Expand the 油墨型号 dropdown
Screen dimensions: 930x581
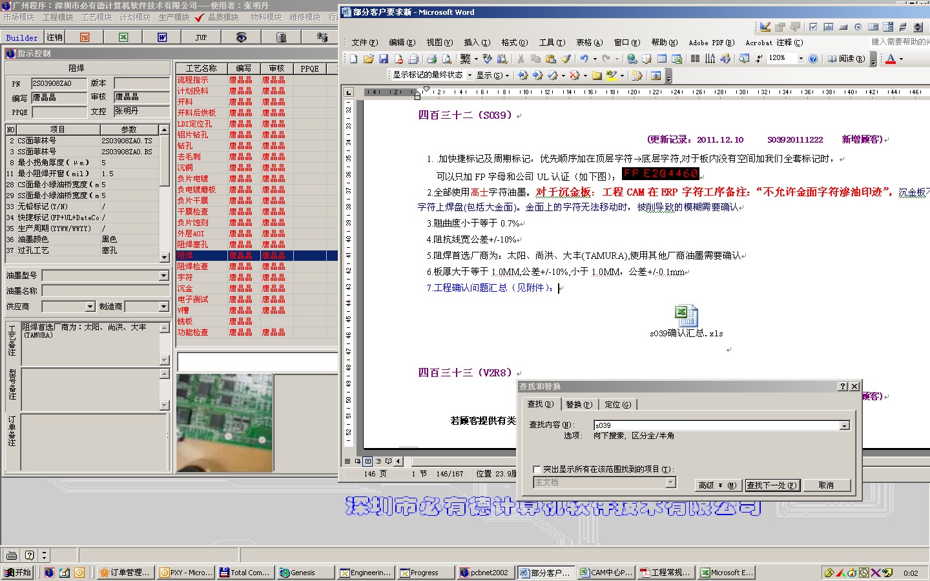(163, 276)
